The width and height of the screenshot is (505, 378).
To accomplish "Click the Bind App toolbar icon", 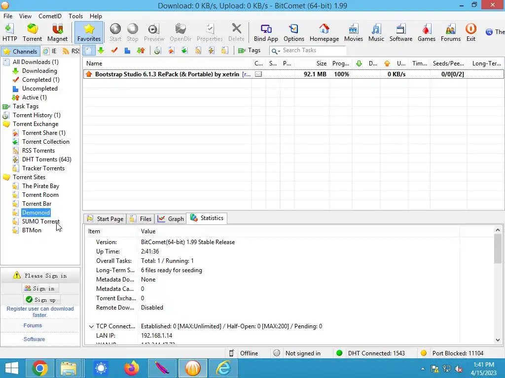I will [266, 32].
